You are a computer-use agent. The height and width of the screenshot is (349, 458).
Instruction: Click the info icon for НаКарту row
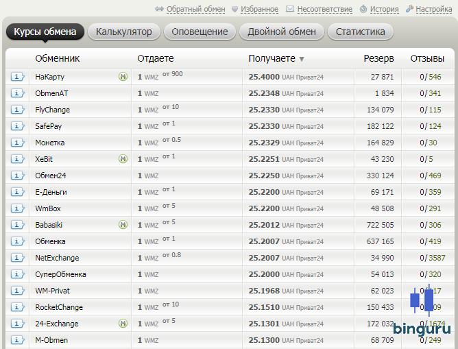pos(18,77)
